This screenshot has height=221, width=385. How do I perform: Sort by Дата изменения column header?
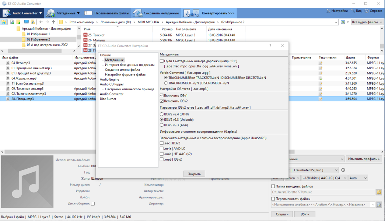pyautogui.click(x=220, y=29)
